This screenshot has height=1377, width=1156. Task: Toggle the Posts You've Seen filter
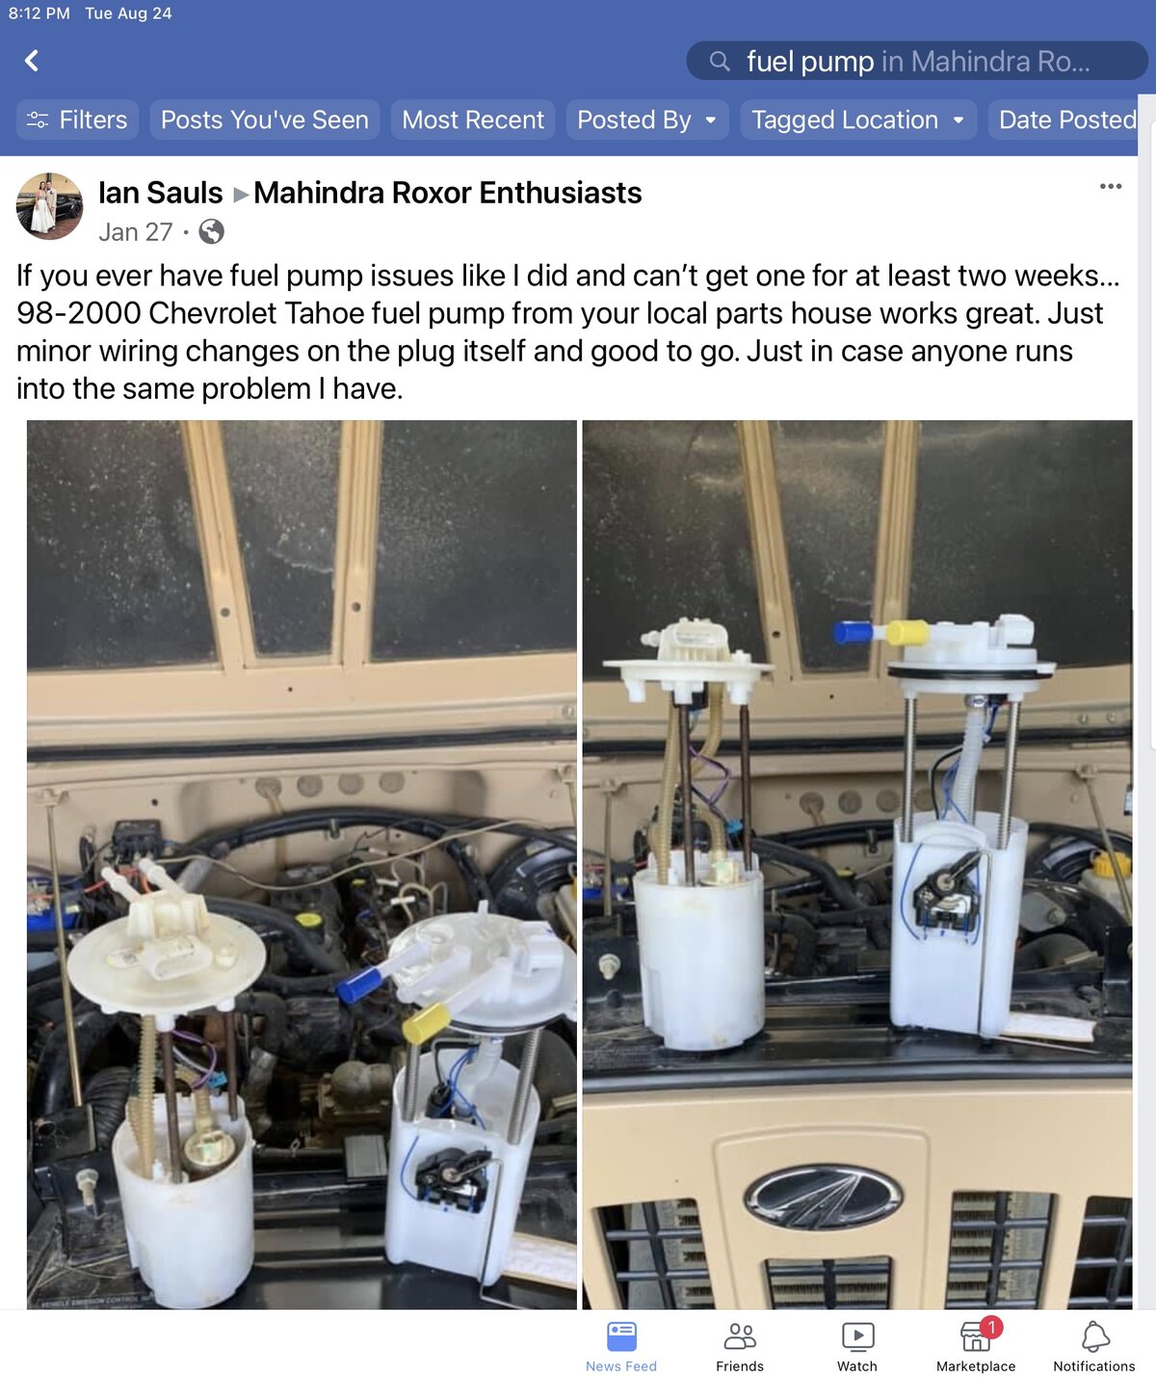[x=265, y=120]
